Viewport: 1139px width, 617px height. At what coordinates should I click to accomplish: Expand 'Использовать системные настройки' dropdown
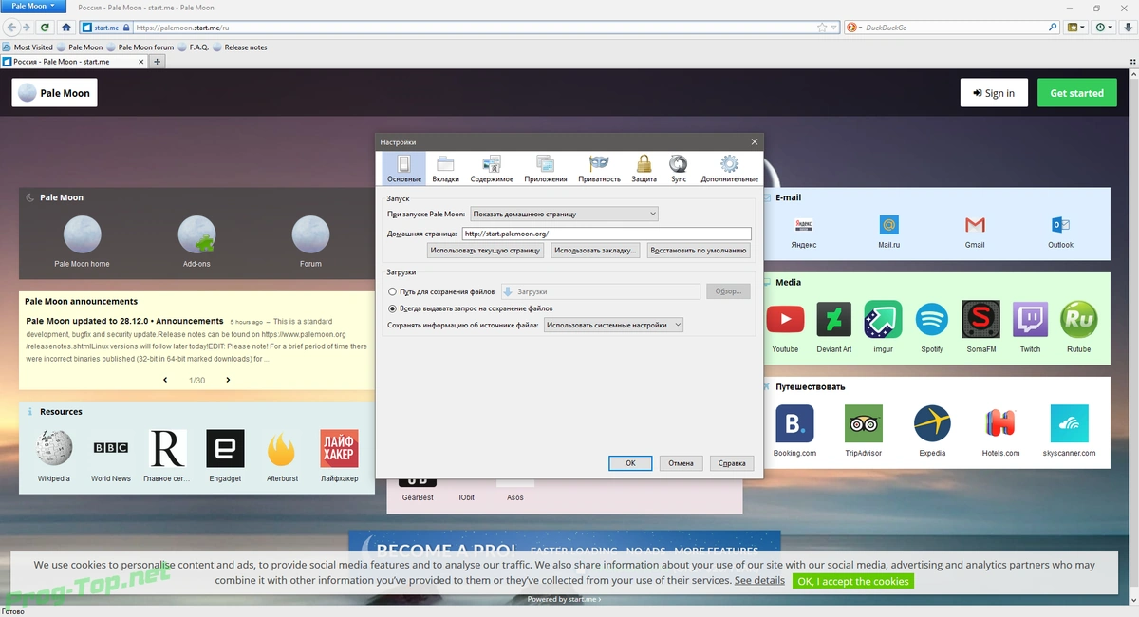click(613, 325)
